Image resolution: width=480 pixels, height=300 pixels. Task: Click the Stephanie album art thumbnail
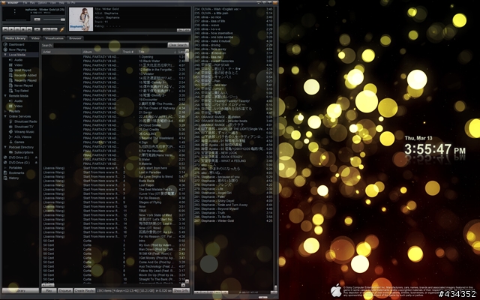81,19
